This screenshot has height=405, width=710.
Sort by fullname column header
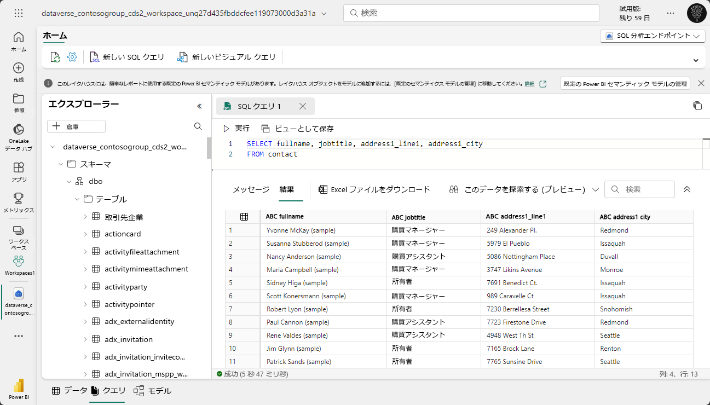(324, 217)
